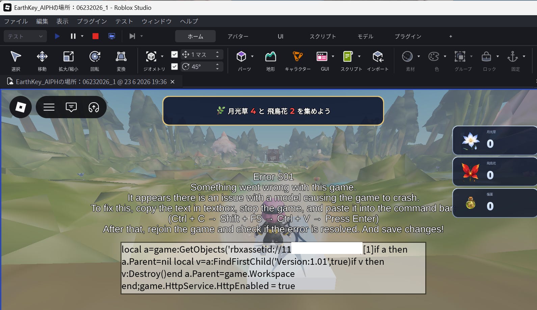
Task: Open the in-game hamburger menu
Action: (49, 107)
